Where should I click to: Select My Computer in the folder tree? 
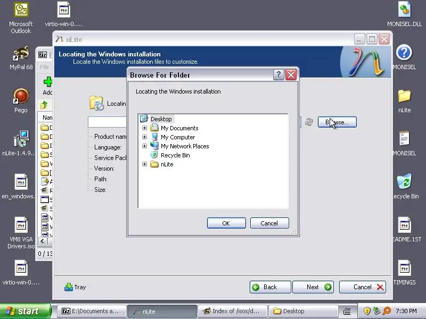[178, 137]
